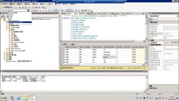Expand the iNethinkCMS database node
The height and width of the screenshot is (101, 179).
click(7, 27)
